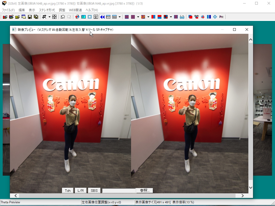The image size is (275, 206).
Task: Open stereo image with the first toolbar folder icon
Action: pos(5,17)
